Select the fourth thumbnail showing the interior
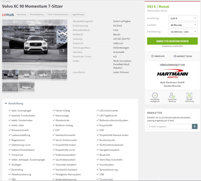 coord(59,75)
